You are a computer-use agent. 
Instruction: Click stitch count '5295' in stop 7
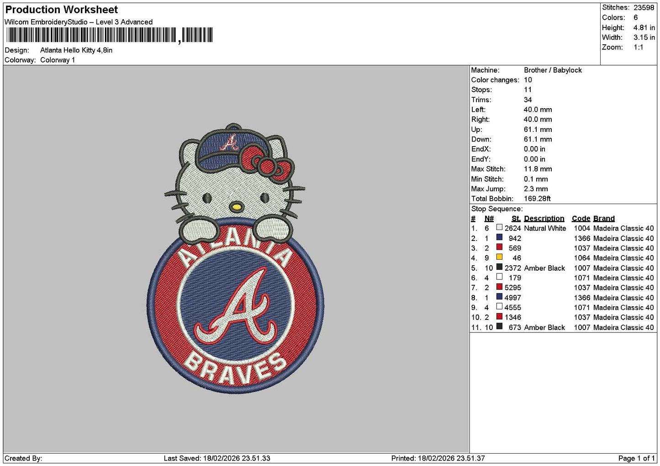point(512,288)
